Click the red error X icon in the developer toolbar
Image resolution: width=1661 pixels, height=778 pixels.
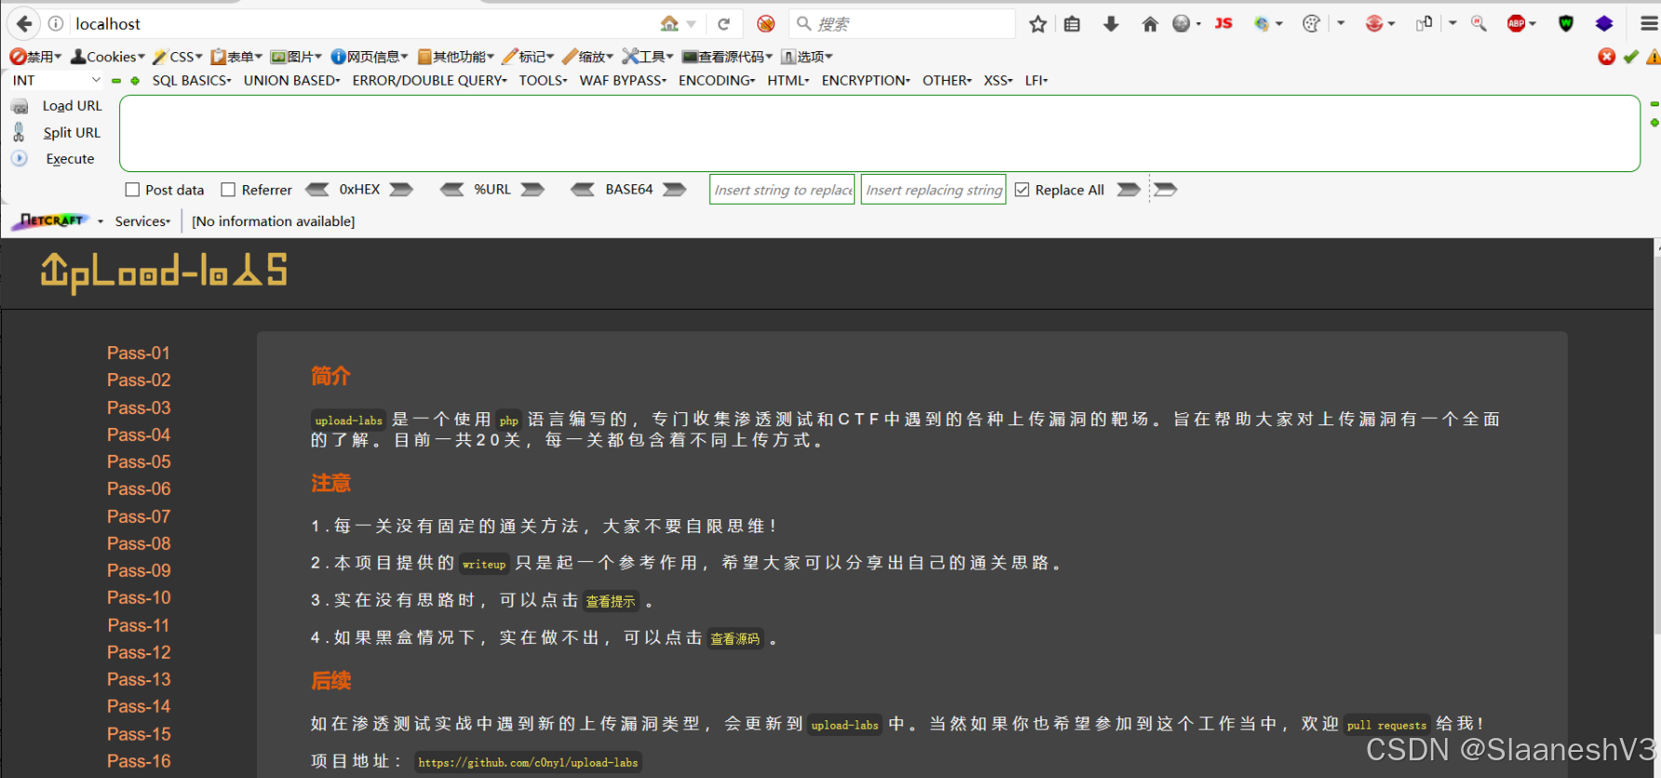[1607, 57]
